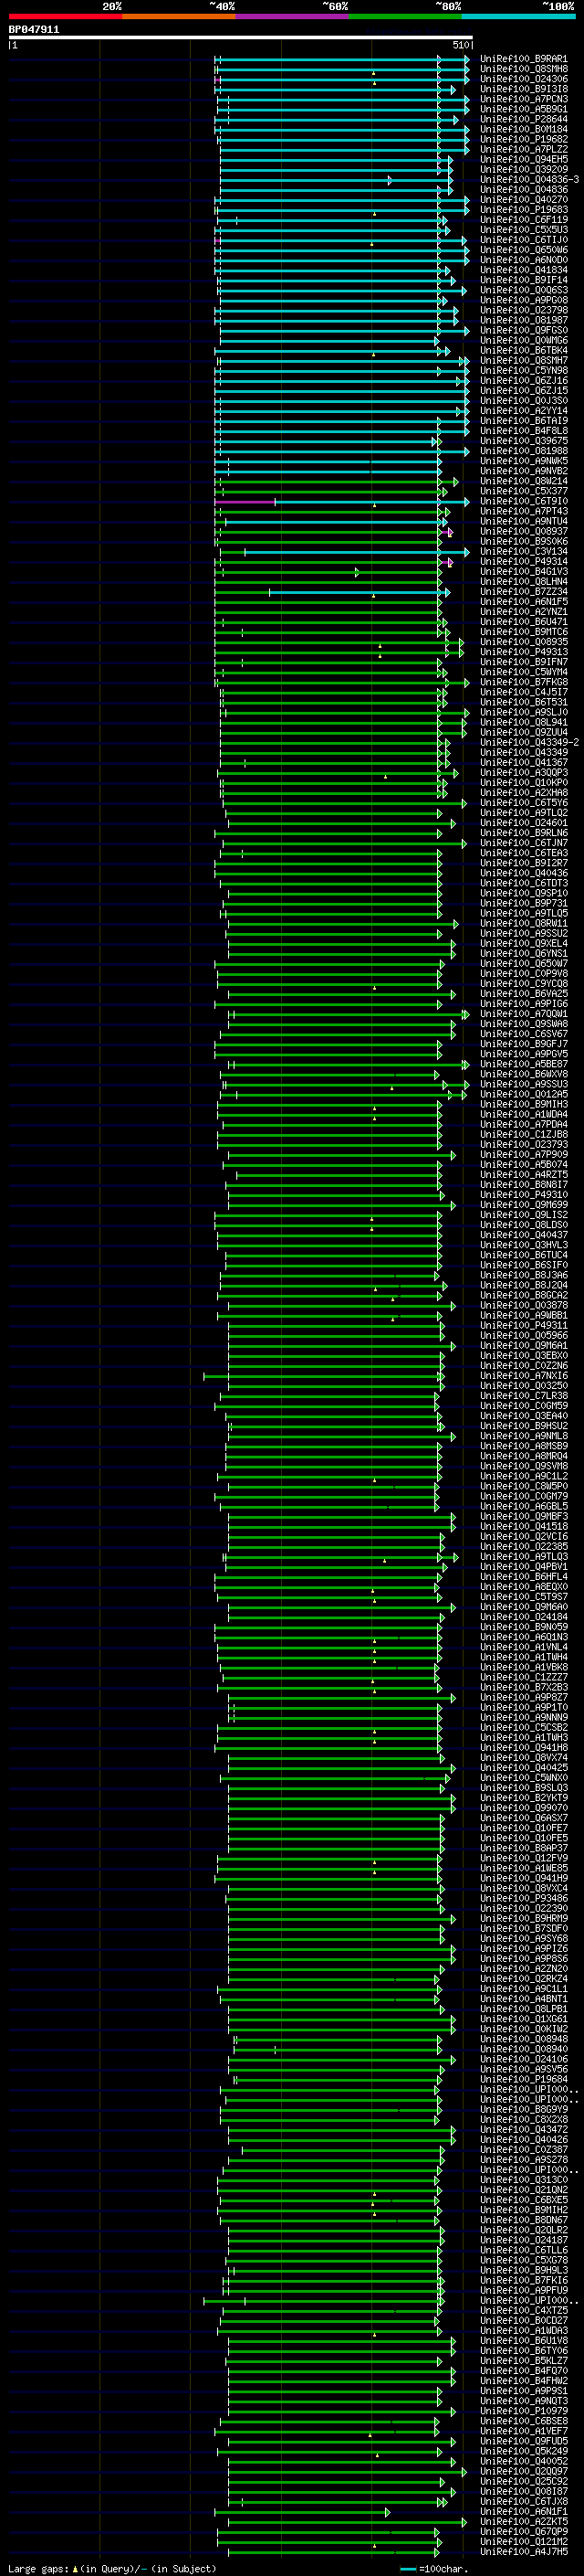
Task: Open hit UniRef100_Q650W6
Action: pos(523,250)
